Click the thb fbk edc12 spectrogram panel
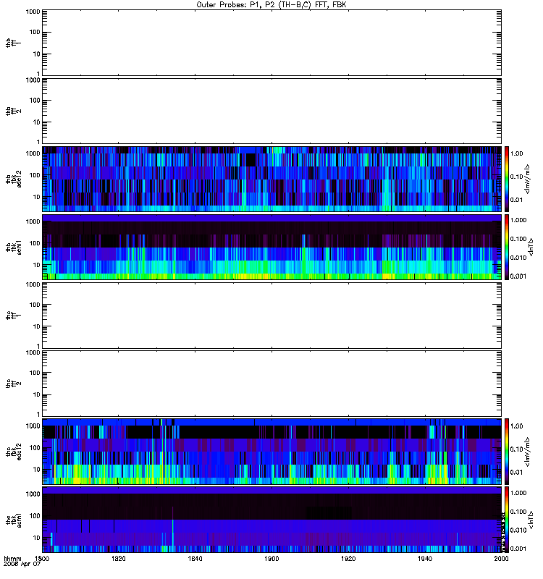This screenshot has height=579, width=543. click(272, 179)
